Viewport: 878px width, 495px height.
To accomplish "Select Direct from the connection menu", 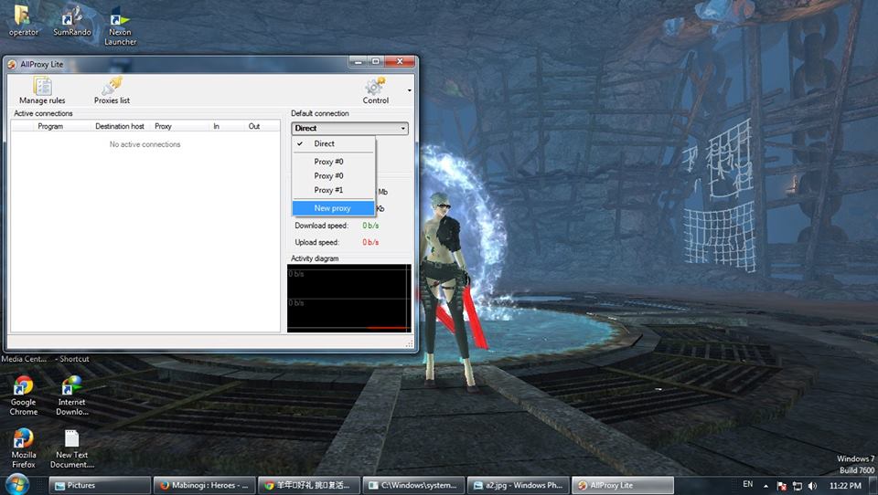I will (334, 143).
